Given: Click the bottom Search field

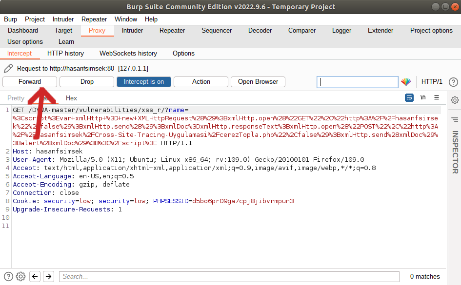Looking at the screenshot, I should click(x=229, y=277).
